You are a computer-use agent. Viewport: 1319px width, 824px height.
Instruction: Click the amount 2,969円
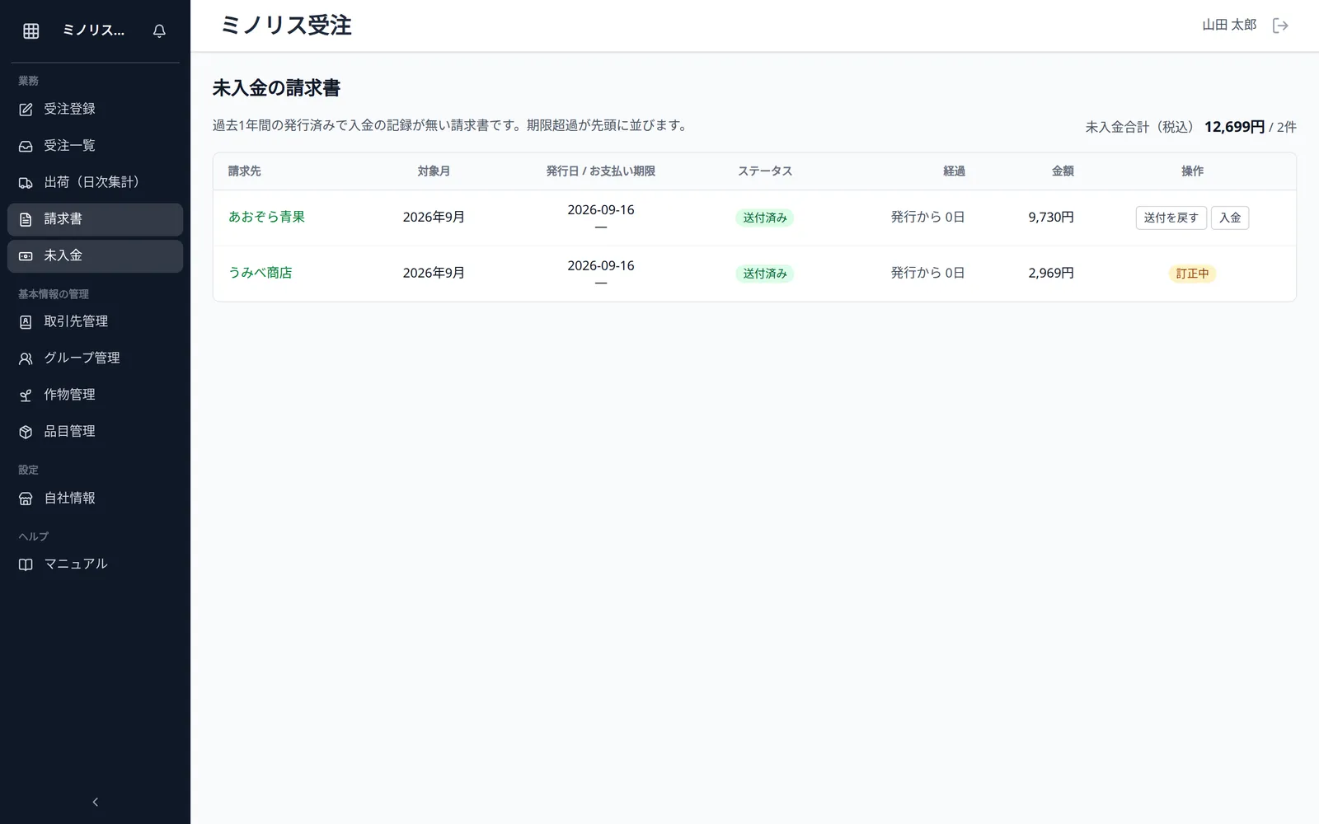(1051, 274)
